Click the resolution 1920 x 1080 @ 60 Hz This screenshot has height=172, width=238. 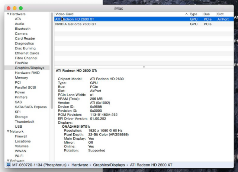105,130
